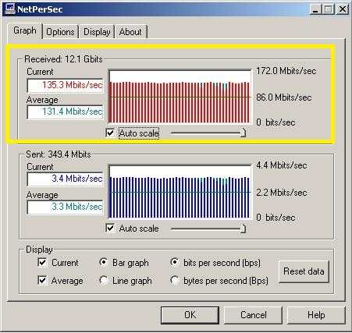Close the NetPerSec window
Screen dimensions: 352x333
pos(343,9)
